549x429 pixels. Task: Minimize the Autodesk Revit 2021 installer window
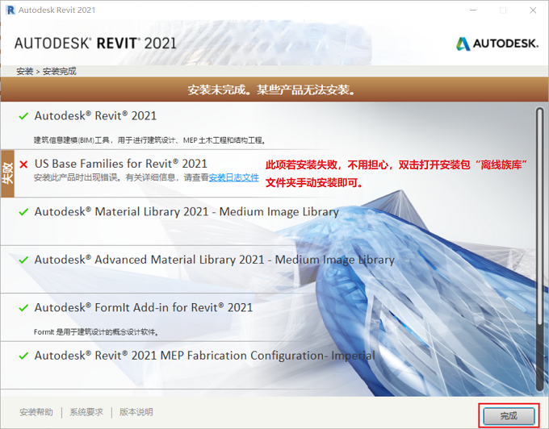473,10
